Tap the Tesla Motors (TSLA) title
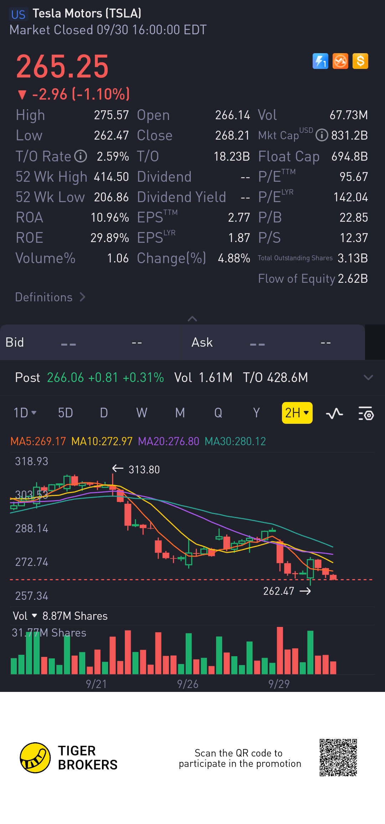The height and width of the screenshot is (824, 385). 87,14
